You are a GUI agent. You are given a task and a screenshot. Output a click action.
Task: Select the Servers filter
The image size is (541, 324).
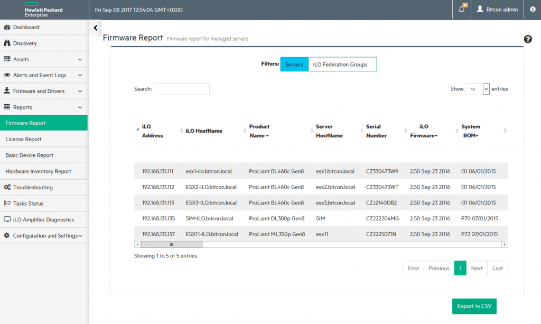[294, 64]
